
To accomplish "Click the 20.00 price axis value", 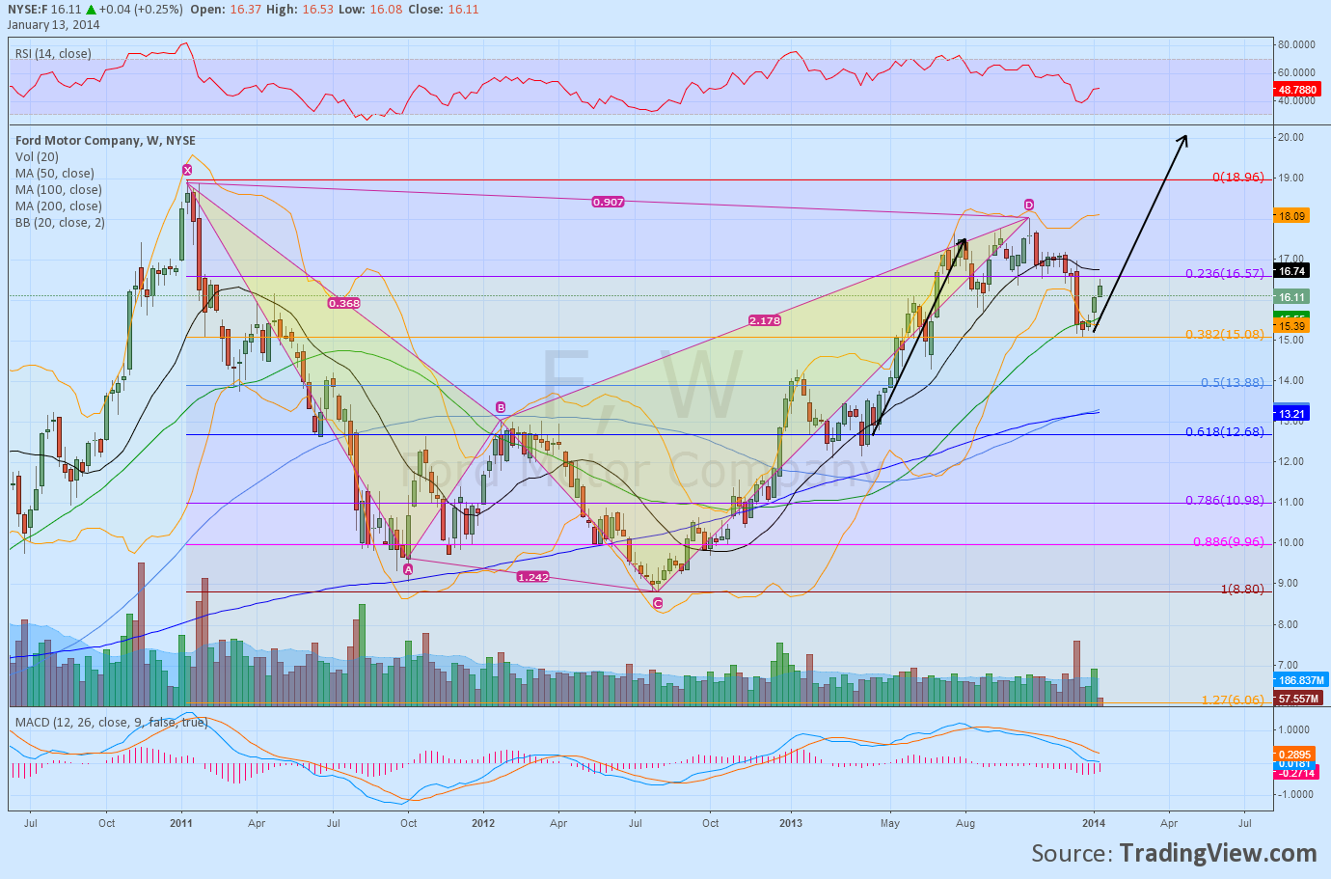I will 1290,137.
